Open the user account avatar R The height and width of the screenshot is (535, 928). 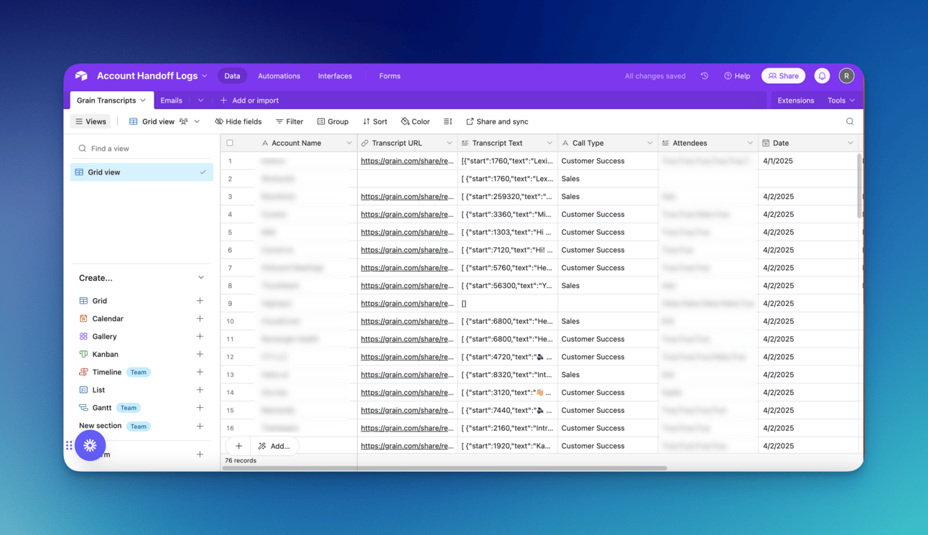(846, 75)
